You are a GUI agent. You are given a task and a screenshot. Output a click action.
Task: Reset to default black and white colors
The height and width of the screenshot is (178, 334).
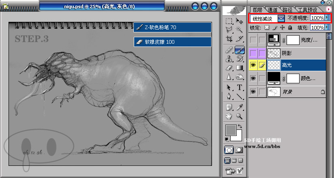click(227, 140)
